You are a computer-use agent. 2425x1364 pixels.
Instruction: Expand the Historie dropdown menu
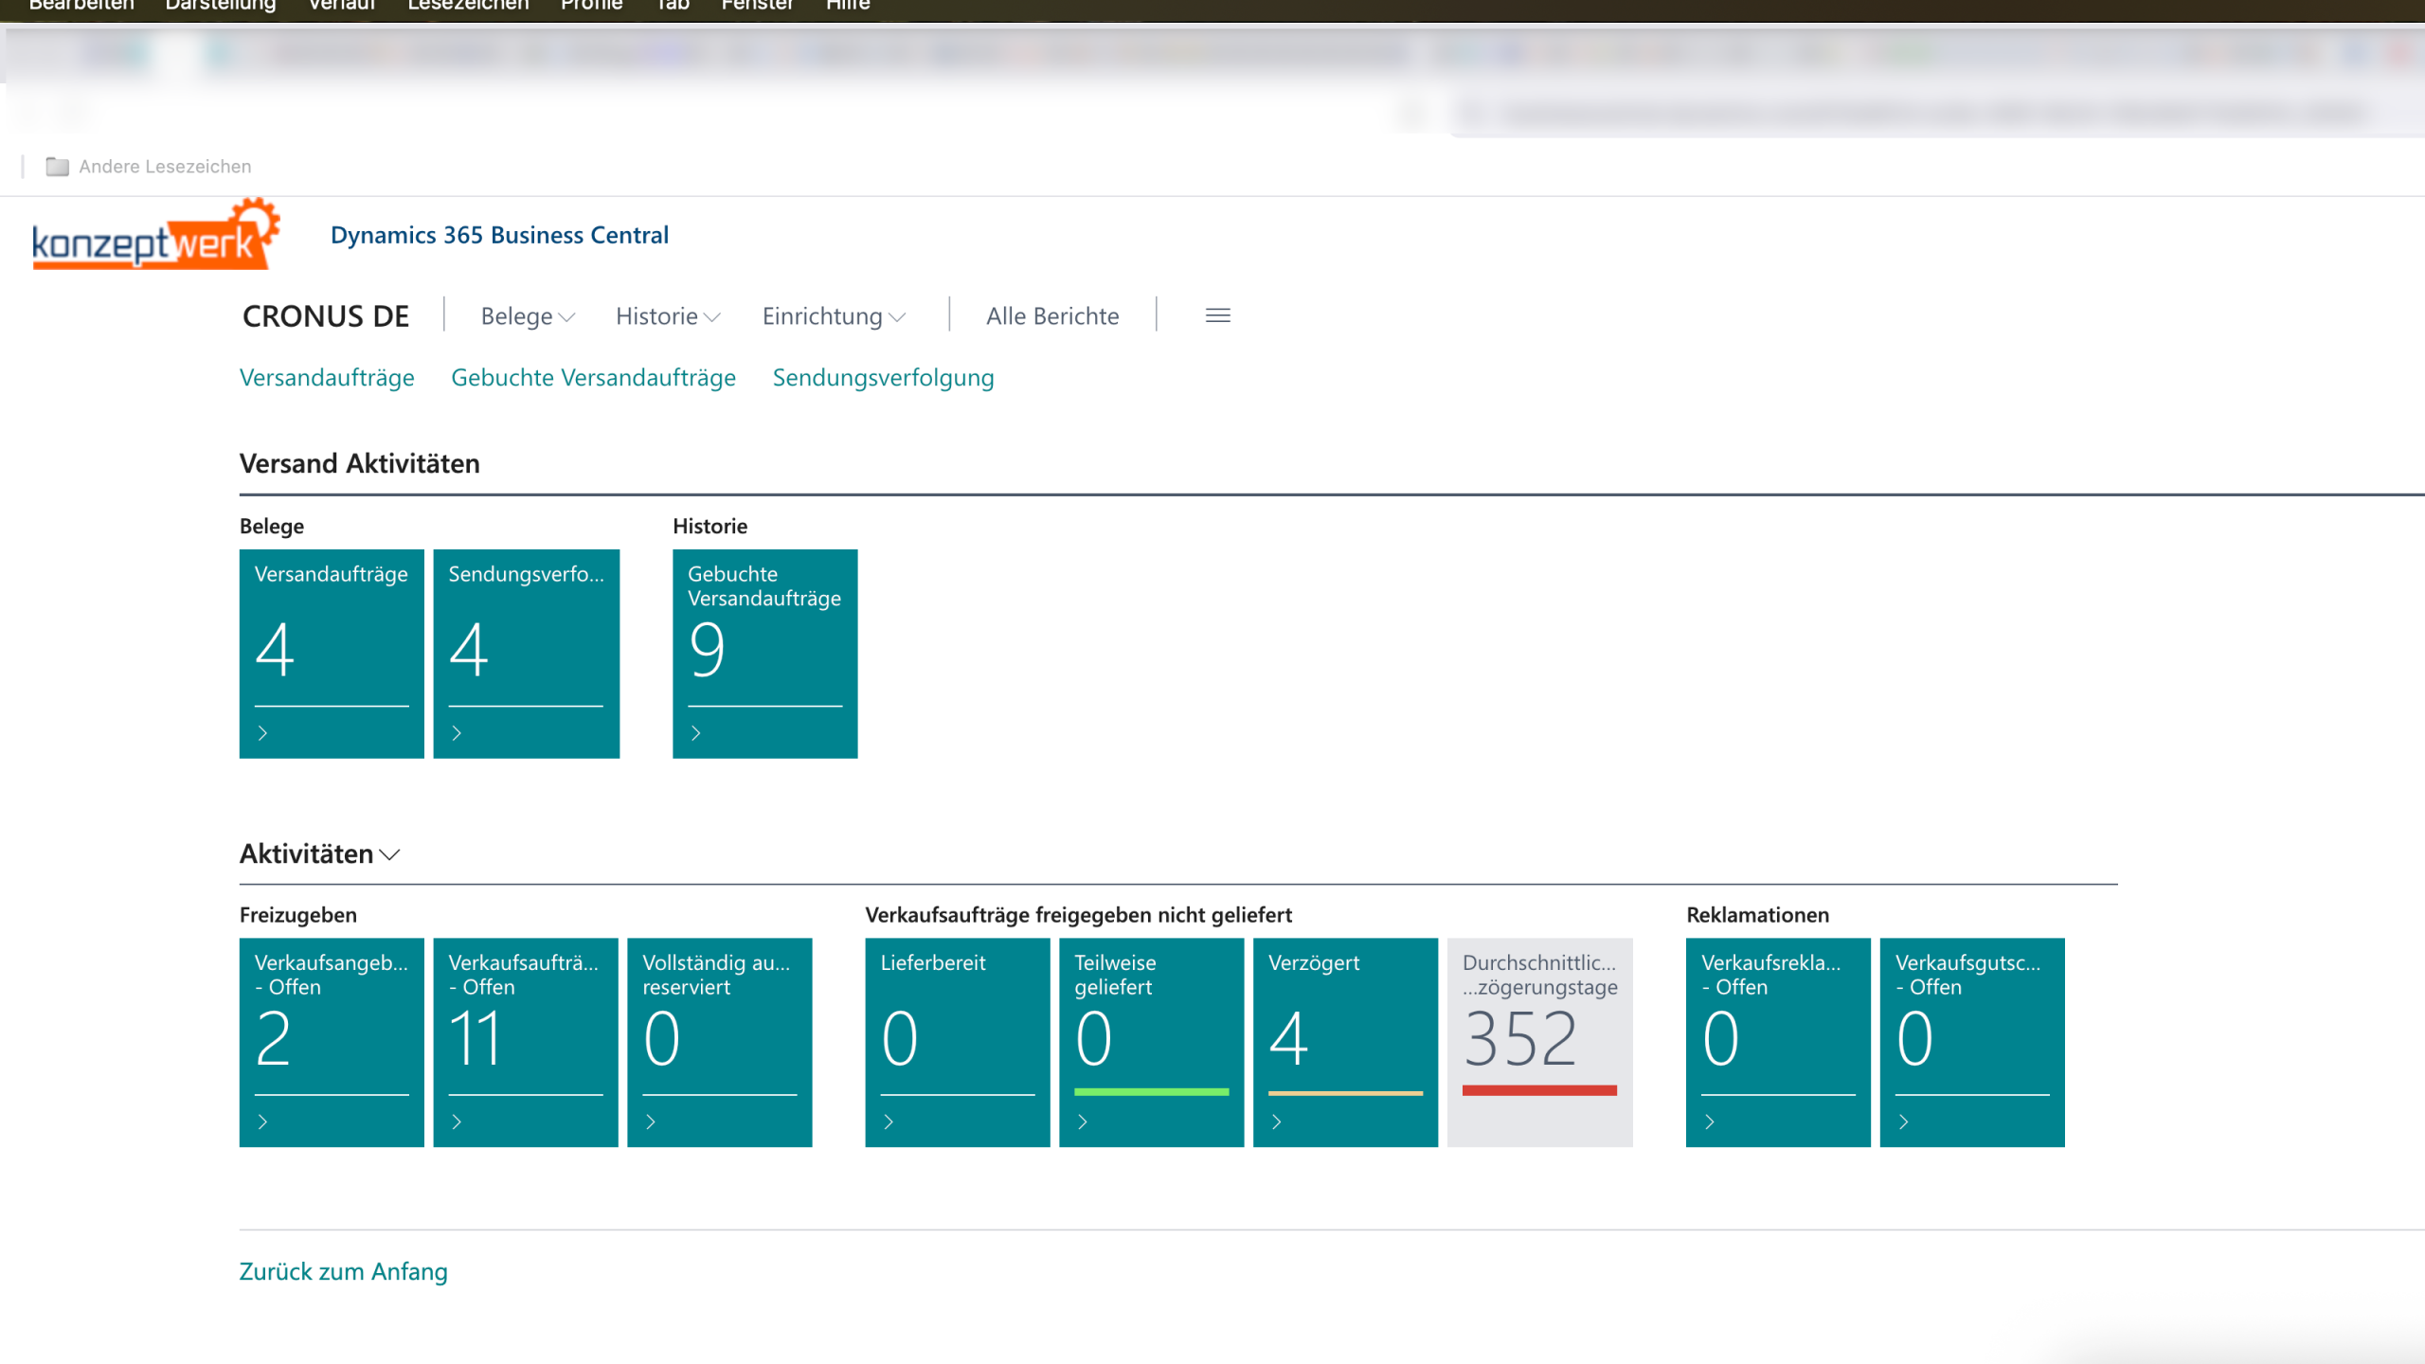point(668,316)
